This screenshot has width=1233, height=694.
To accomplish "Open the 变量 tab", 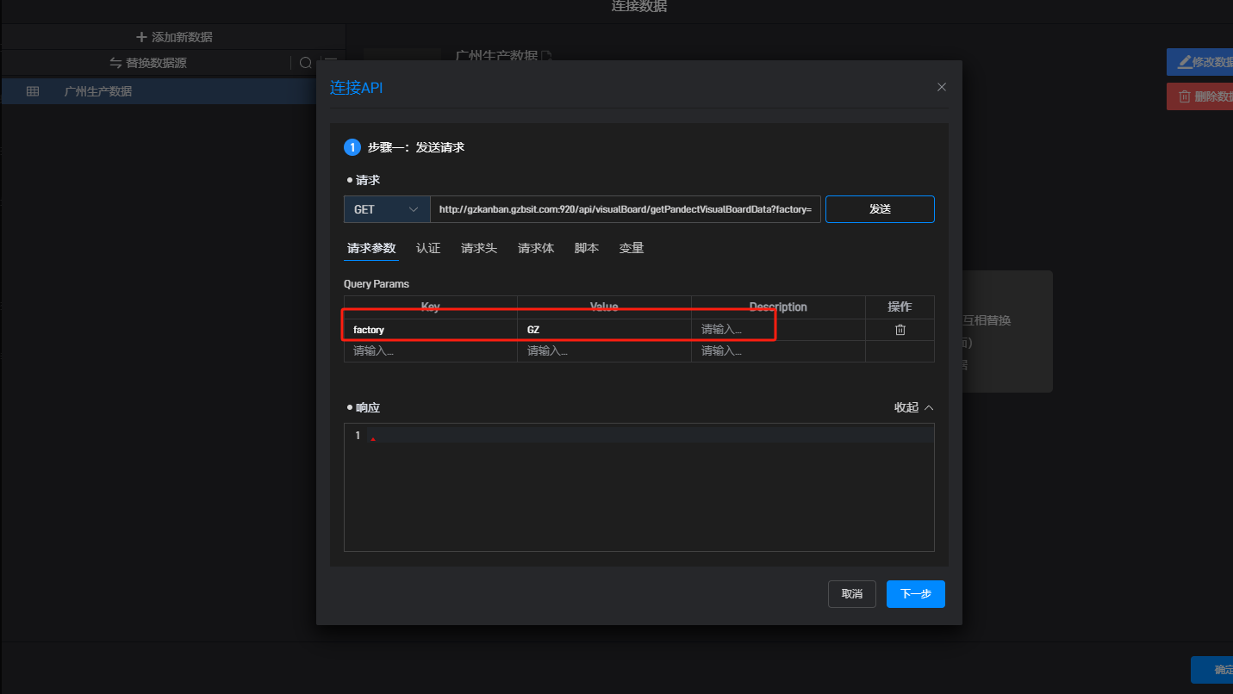I will coord(632,248).
